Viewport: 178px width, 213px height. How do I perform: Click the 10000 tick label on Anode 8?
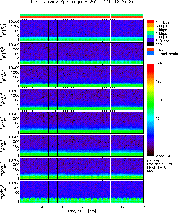(14, 183)
